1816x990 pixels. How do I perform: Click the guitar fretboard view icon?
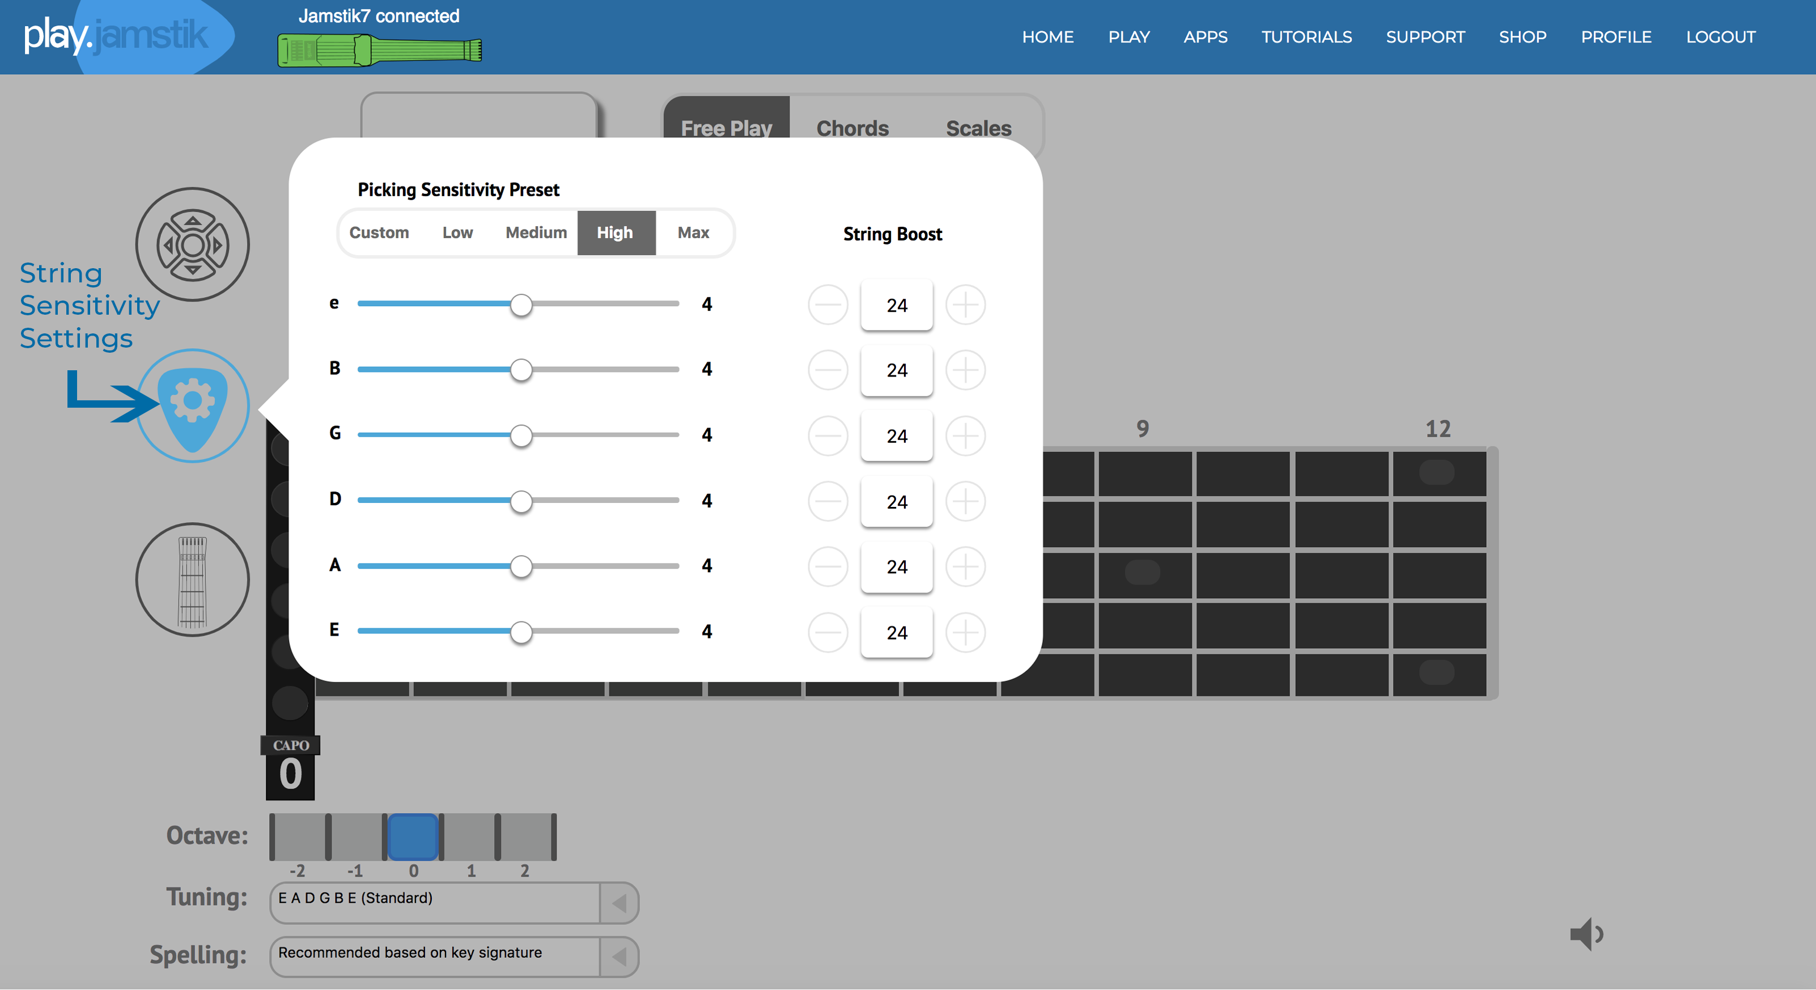[x=192, y=579]
